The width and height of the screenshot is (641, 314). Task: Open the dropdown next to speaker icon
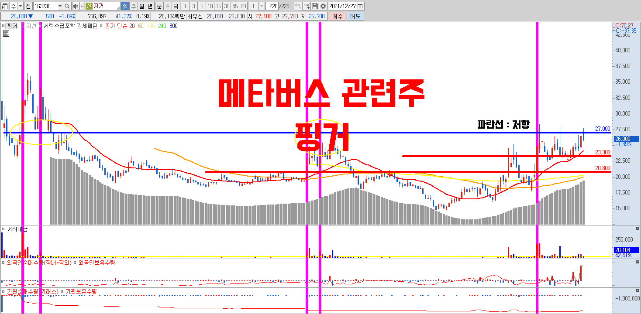(82, 6)
